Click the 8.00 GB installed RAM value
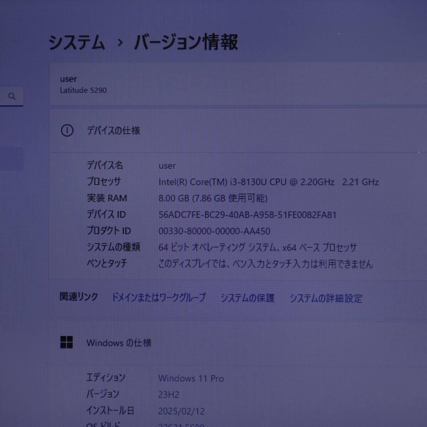Image resolution: width=427 pixels, height=427 pixels. pyautogui.click(x=213, y=198)
